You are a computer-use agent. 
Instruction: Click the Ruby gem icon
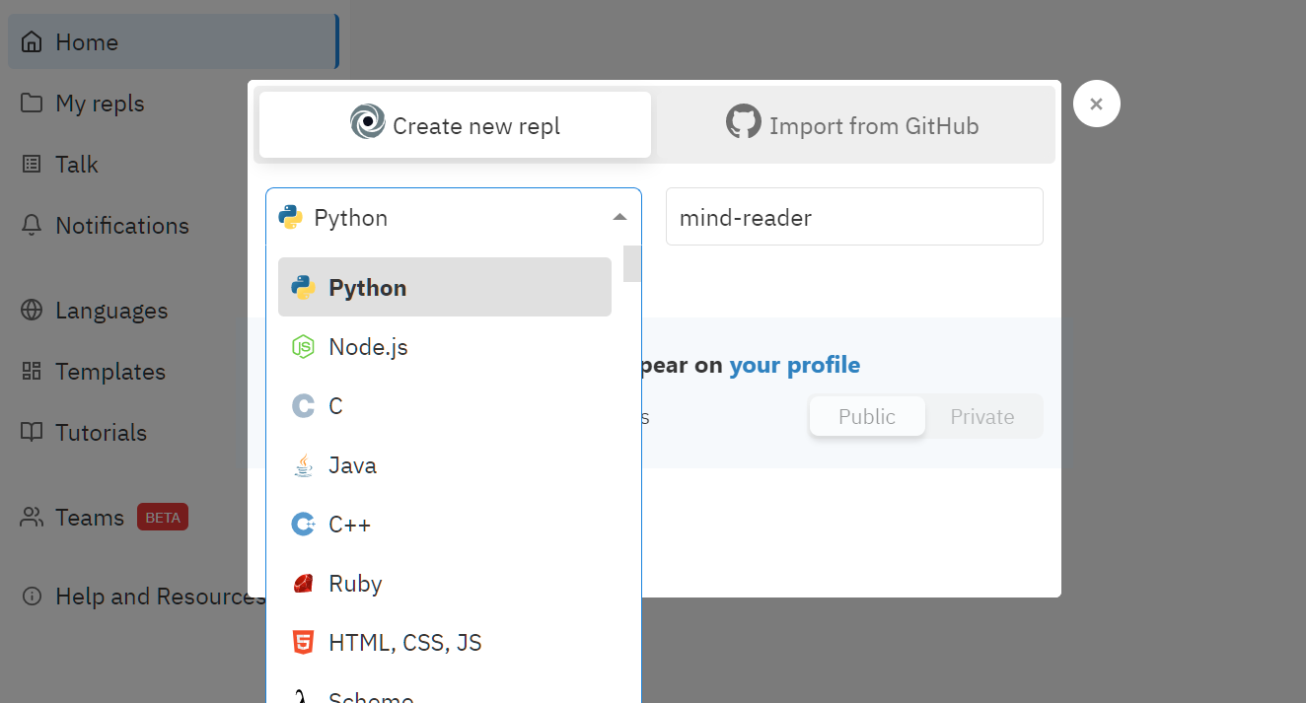(304, 583)
